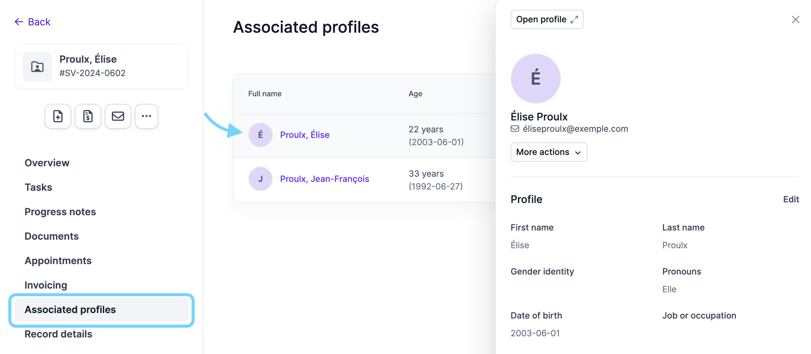Click the record folder icon beside Proulx, Élise
The height and width of the screenshot is (354, 811).
(37, 67)
